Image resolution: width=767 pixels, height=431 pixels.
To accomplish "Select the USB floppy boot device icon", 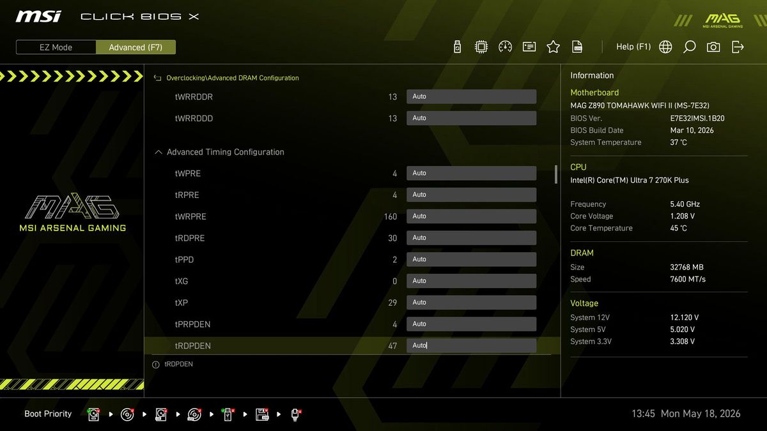I will 262,414.
